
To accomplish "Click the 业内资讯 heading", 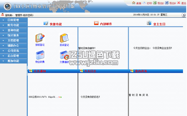I will 141,71.
